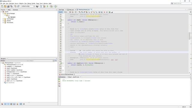Click the Profile Project clock icon
This screenshot has height=108, width=192.
click(x=55, y=6)
